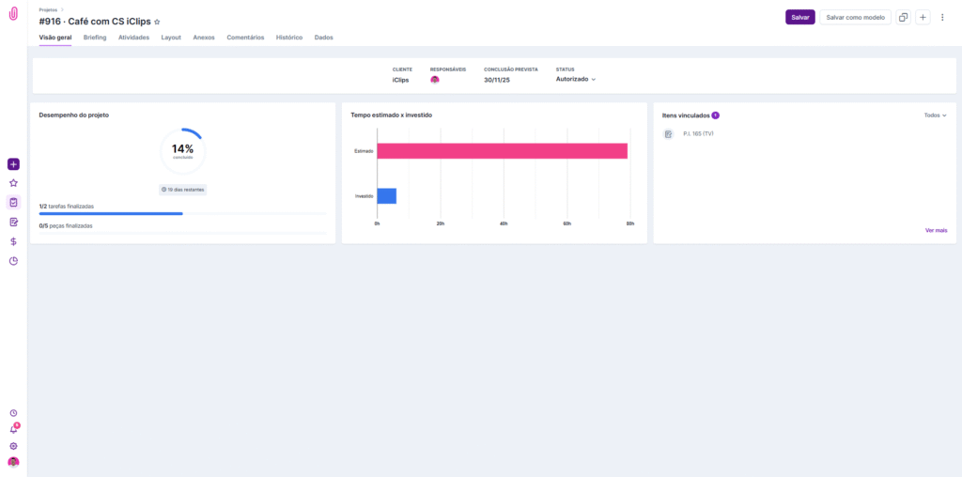Viewport: 962px width, 477px height.
Task: Open linked item P.I. 165 (TV)
Action: point(698,134)
